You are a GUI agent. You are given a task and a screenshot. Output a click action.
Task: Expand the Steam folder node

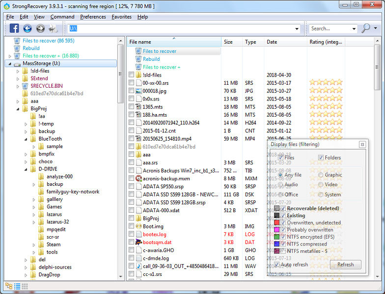[34, 245]
